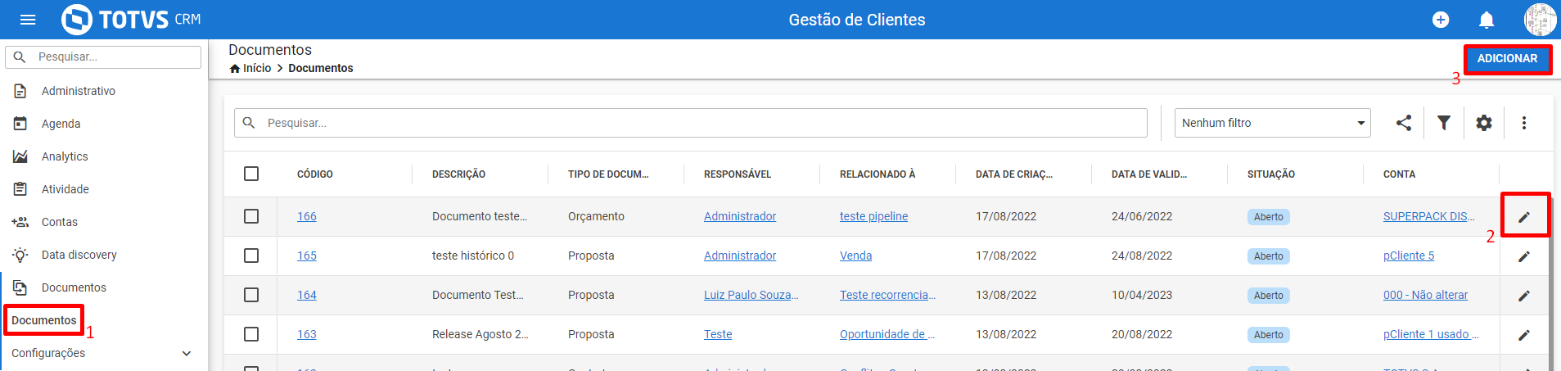Open the 000 - Não alterar account link
1561x371 pixels.
click(x=1425, y=295)
